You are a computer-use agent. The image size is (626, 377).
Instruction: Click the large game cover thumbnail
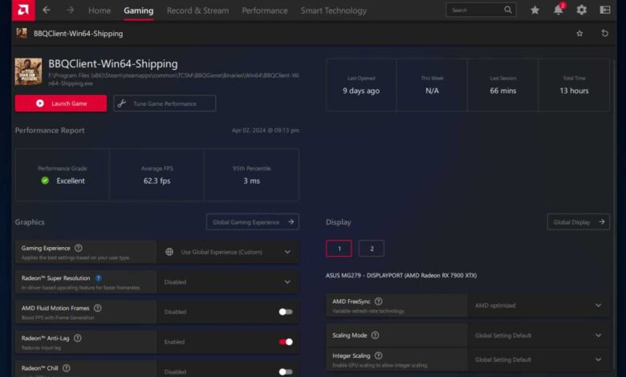pyautogui.click(x=28, y=71)
